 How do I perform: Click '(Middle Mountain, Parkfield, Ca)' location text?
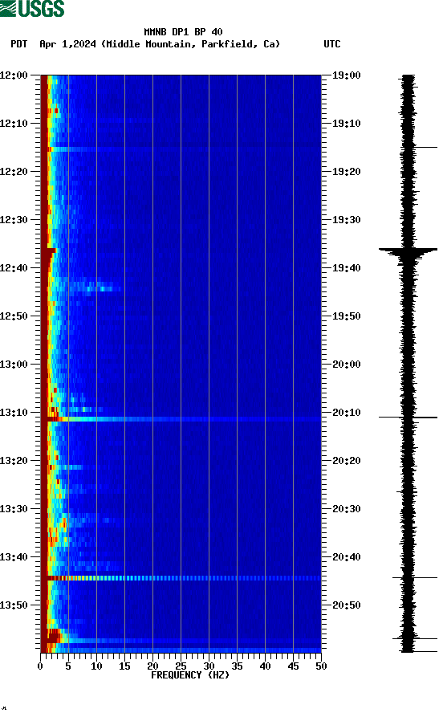pos(191,44)
